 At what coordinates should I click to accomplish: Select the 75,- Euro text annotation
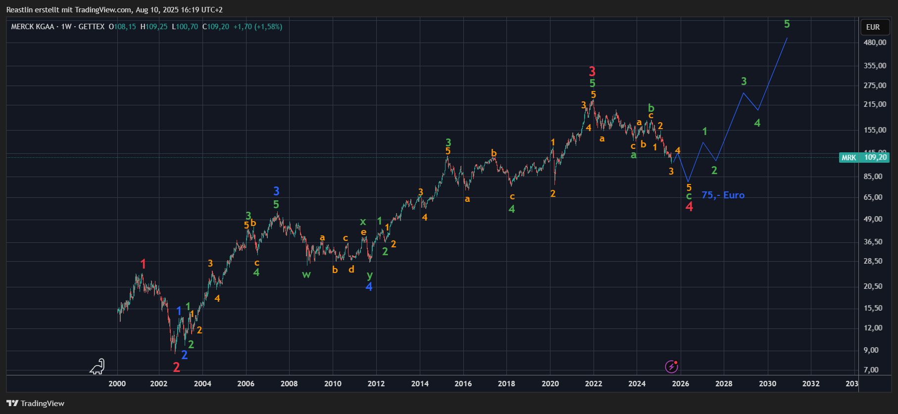point(723,195)
